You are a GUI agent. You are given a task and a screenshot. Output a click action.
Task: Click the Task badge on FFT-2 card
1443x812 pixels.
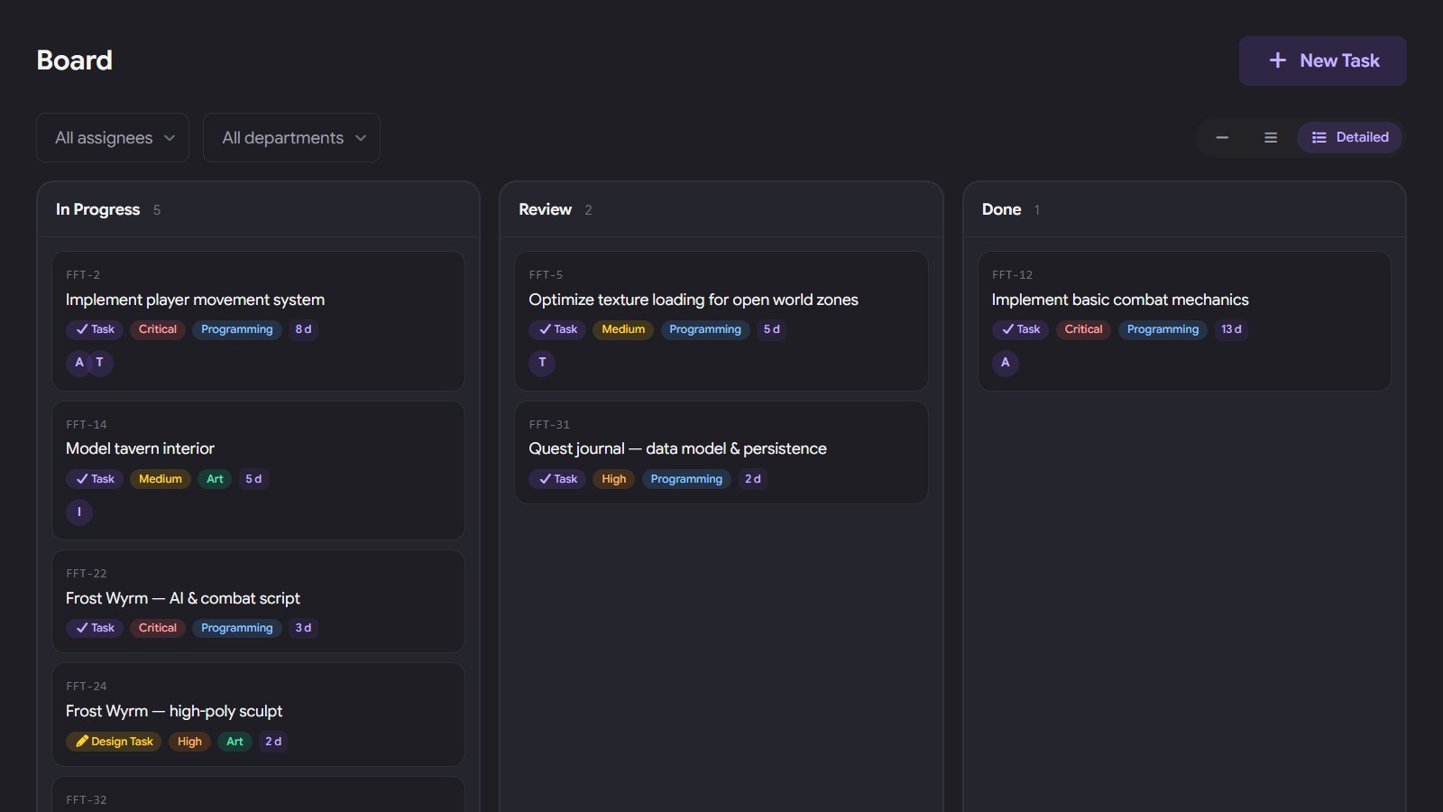pos(95,329)
